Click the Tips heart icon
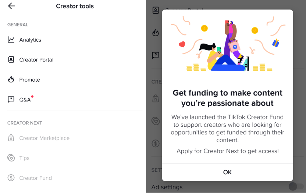The width and height of the screenshot is (306, 193). click(x=11, y=158)
